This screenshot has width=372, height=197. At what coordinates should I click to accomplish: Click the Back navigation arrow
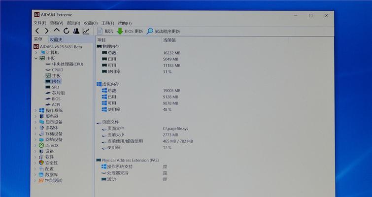tap(37, 31)
